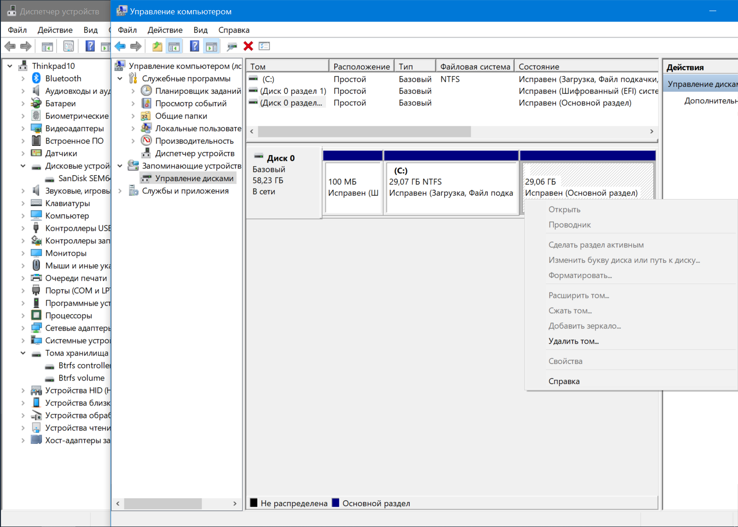738x527 pixels.
Task: Toggle Show/Hide Console Tree button in Computer Management
Action: [x=174, y=46]
